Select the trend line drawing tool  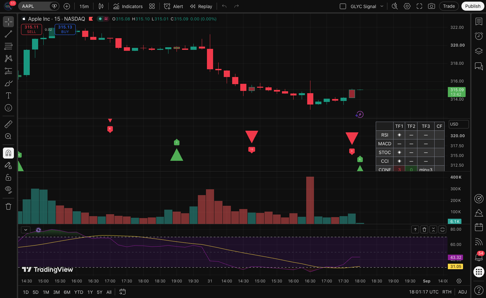[8, 34]
